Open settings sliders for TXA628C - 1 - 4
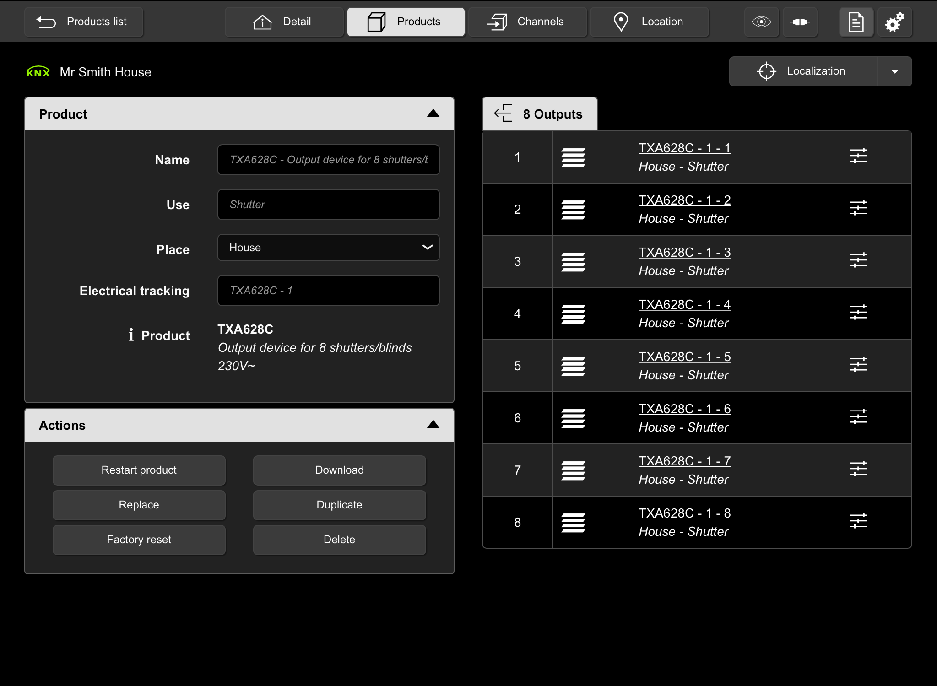This screenshot has height=686, width=937. click(858, 313)
